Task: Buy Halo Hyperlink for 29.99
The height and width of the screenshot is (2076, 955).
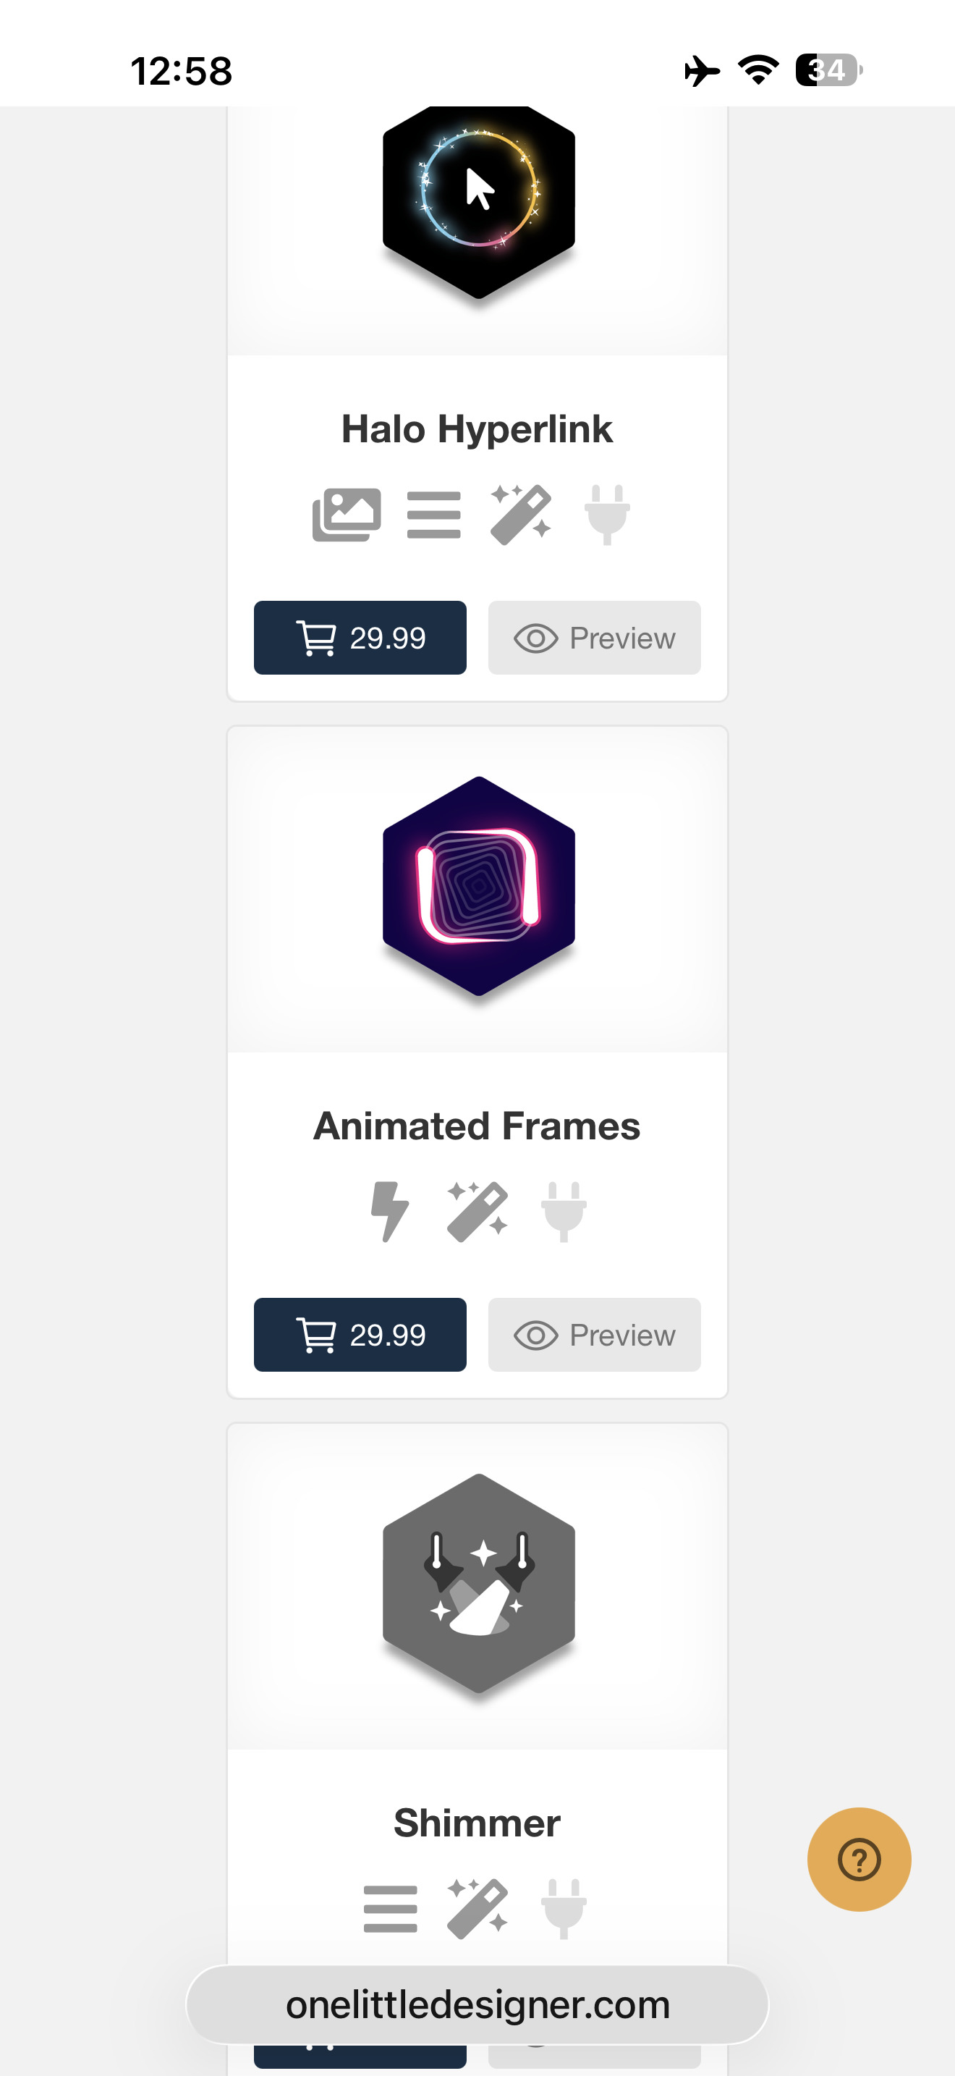Action: 360,638
